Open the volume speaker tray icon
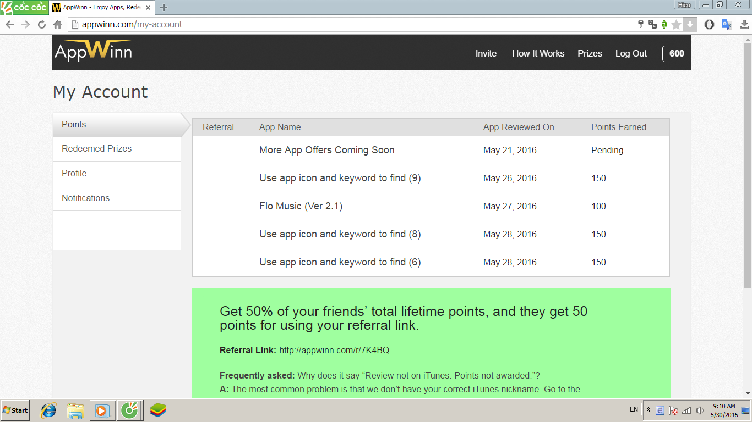 (x=700, y=410)
